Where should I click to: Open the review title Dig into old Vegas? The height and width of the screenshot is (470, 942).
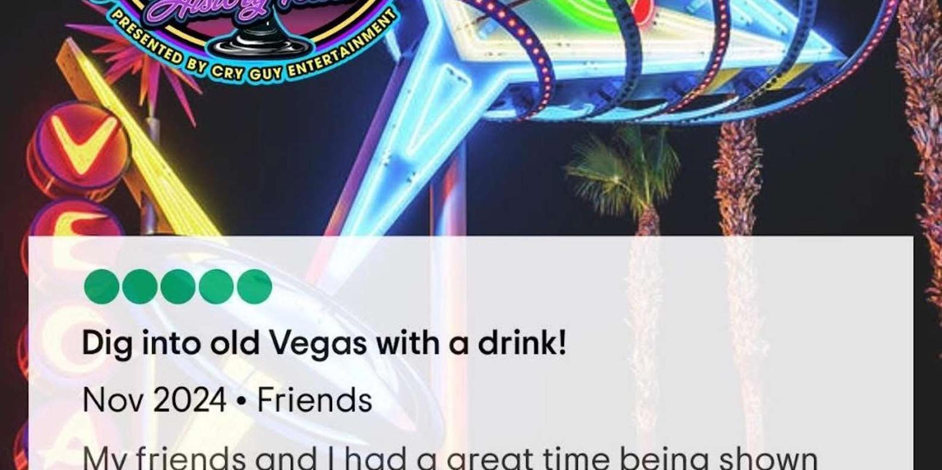[x=324, y=344]
